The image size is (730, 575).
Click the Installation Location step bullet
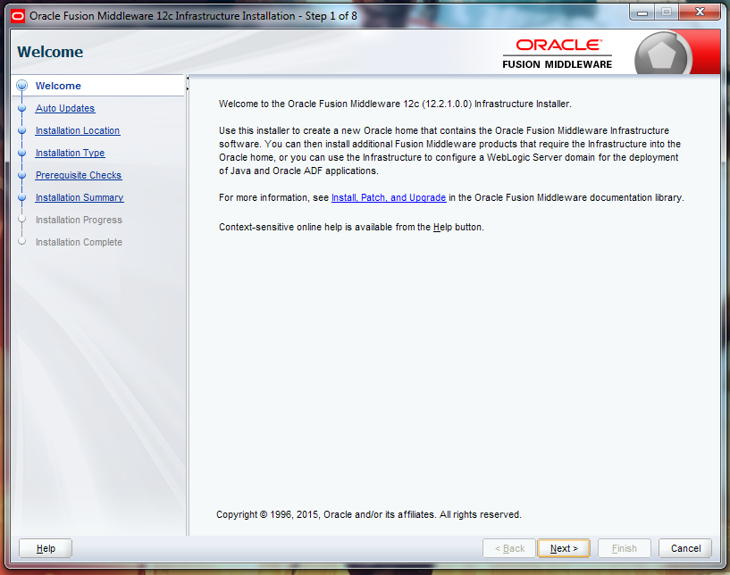point(21,130)
